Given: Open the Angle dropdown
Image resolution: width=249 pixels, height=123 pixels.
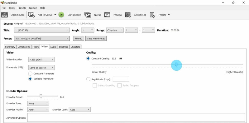Looking at the screenshot, I should click(88, 30).
